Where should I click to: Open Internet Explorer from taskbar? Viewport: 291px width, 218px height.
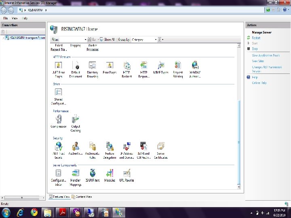click(x=20, y=212)
